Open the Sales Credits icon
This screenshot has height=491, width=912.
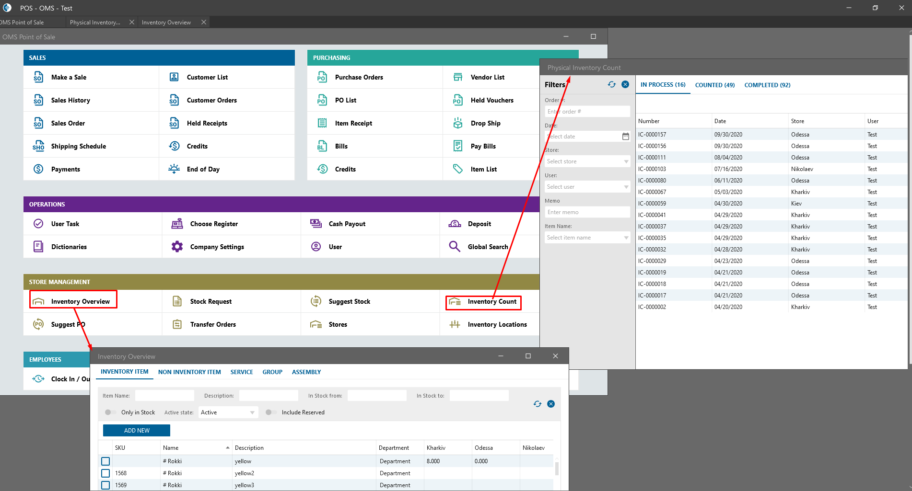point(174,146)
